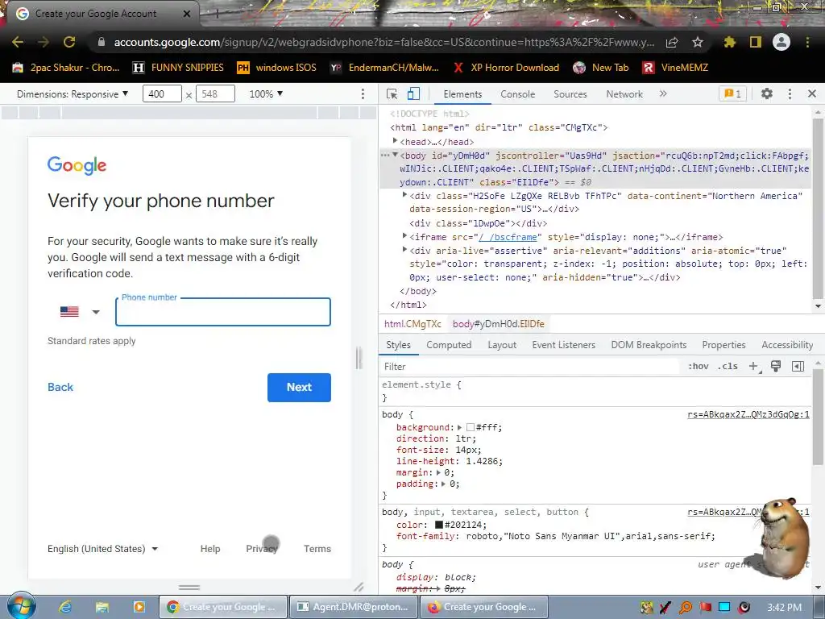This screenshot has height=619, width=825.
Task: Expand the margin shorthand triangle in body rule
Action: point(438,472)
